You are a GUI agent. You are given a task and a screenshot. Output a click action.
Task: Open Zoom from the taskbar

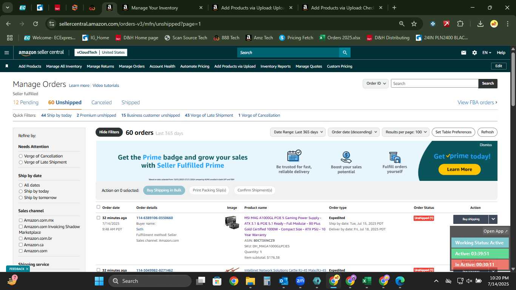[300, 281]
